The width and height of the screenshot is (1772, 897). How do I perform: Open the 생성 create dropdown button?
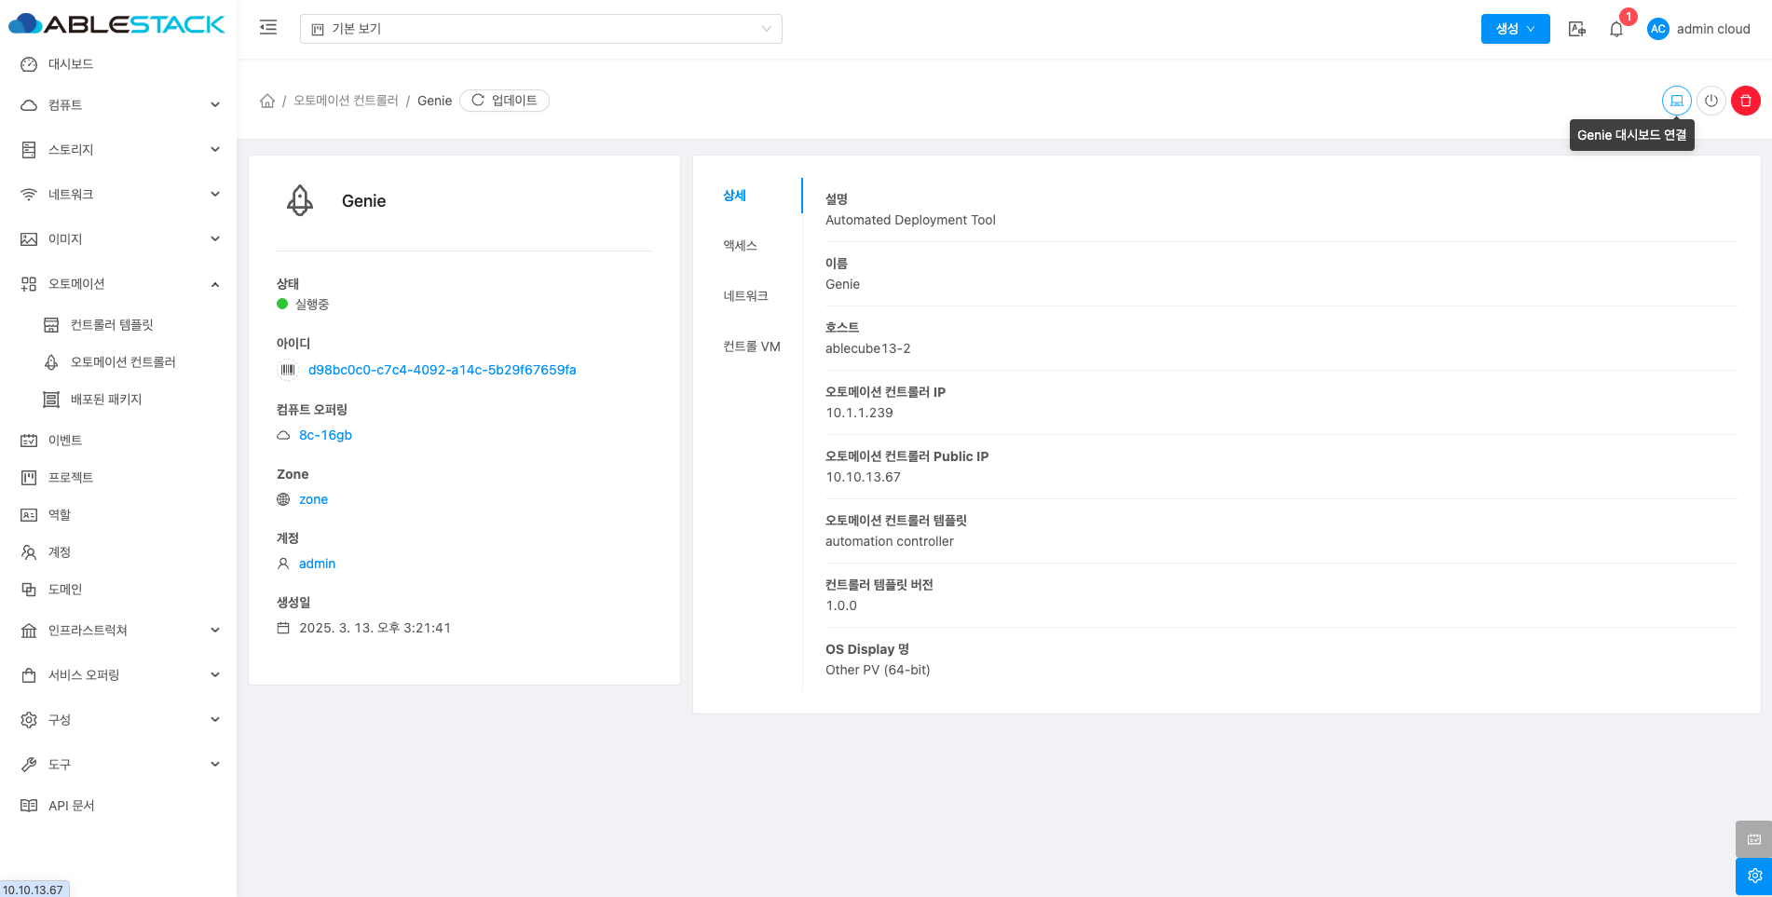click(x=1515, y=29)
